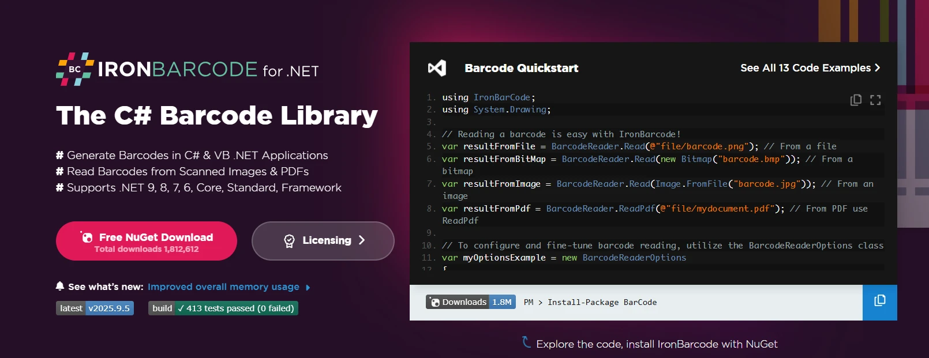Click the build 413 tests passed badge
Screen dimensions: 929x358
223,308
